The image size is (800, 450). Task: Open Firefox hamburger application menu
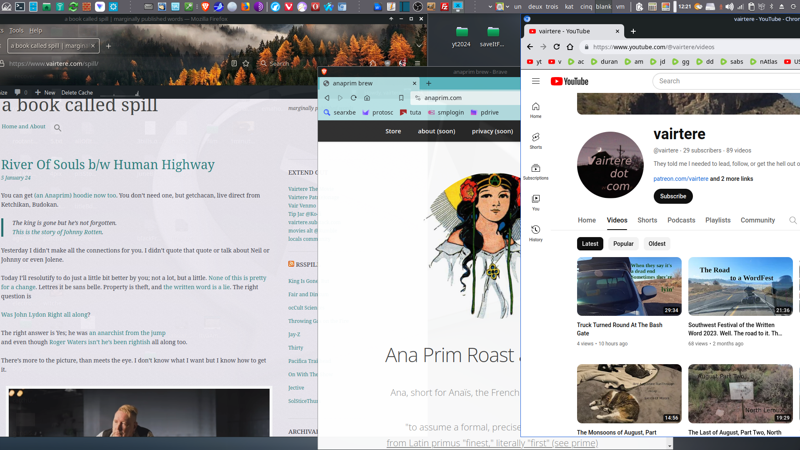[417, 64]
